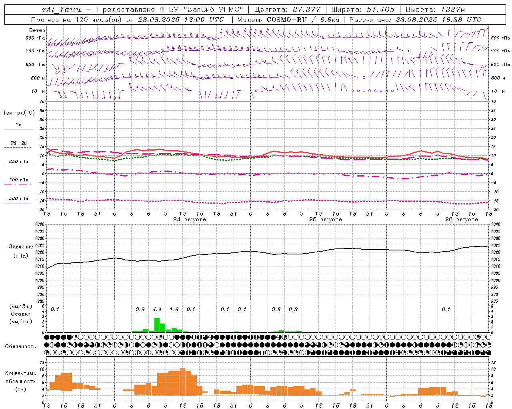The image size is (512, 409).
Task: Click the 1.6 precipitation amount value
Action: (174, 309)
